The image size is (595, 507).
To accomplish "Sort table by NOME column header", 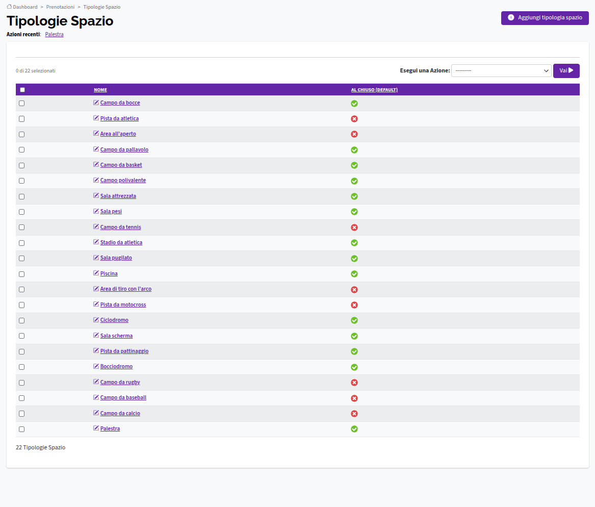I will point(100,90).
